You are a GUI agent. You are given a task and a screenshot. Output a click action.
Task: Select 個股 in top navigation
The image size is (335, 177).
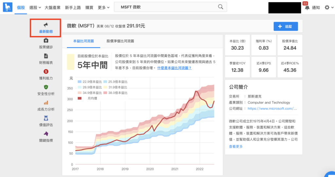pos(21,8)
